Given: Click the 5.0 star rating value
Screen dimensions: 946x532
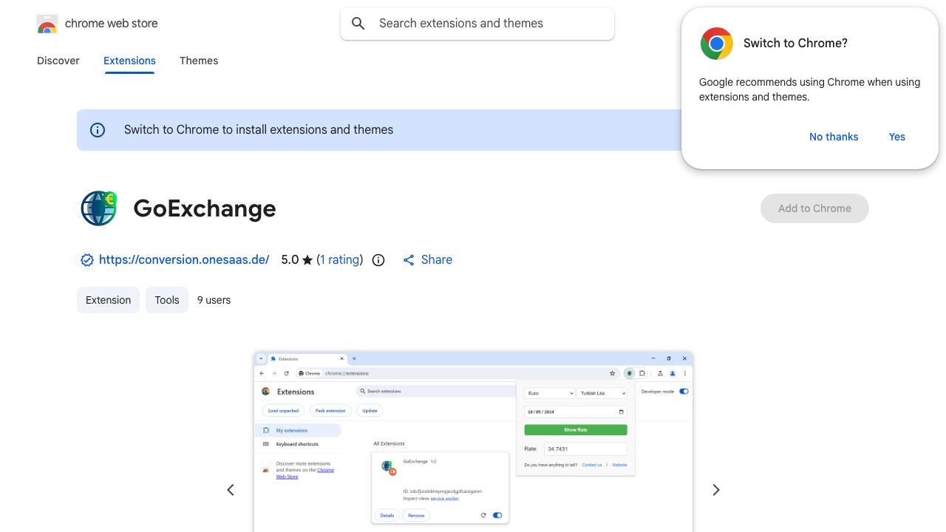Looking at the screenshot, I should point(290,260).
